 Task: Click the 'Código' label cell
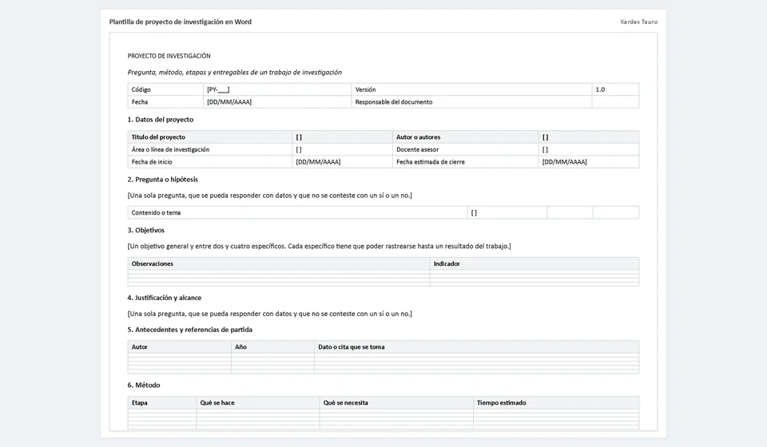tap(166, 89)
